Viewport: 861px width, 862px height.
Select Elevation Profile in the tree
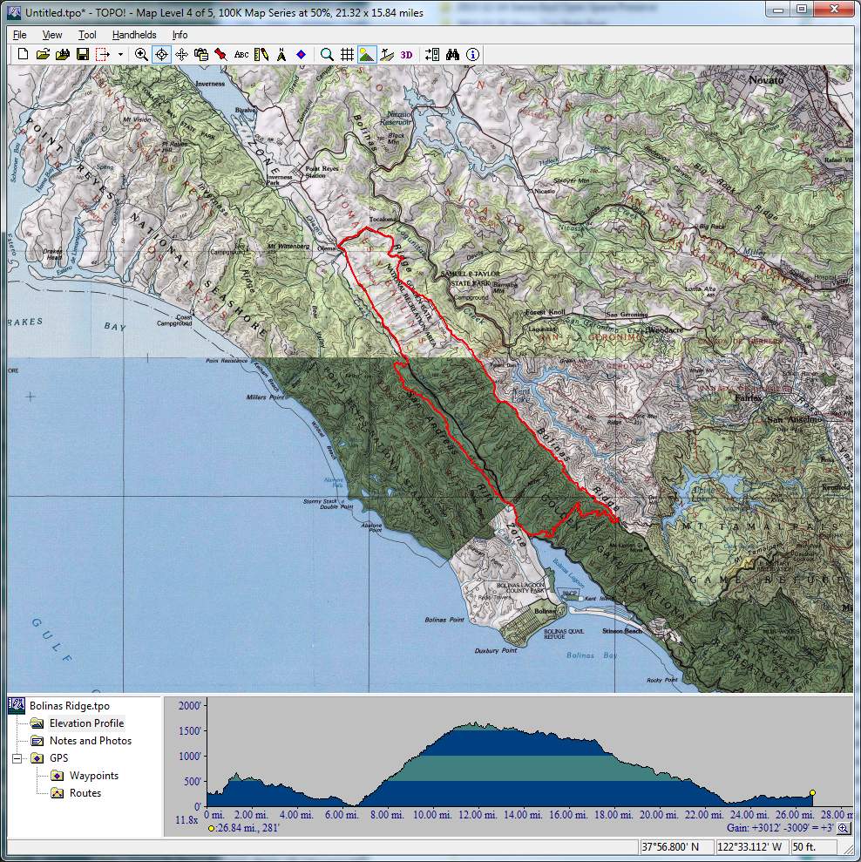coord(86,723)
